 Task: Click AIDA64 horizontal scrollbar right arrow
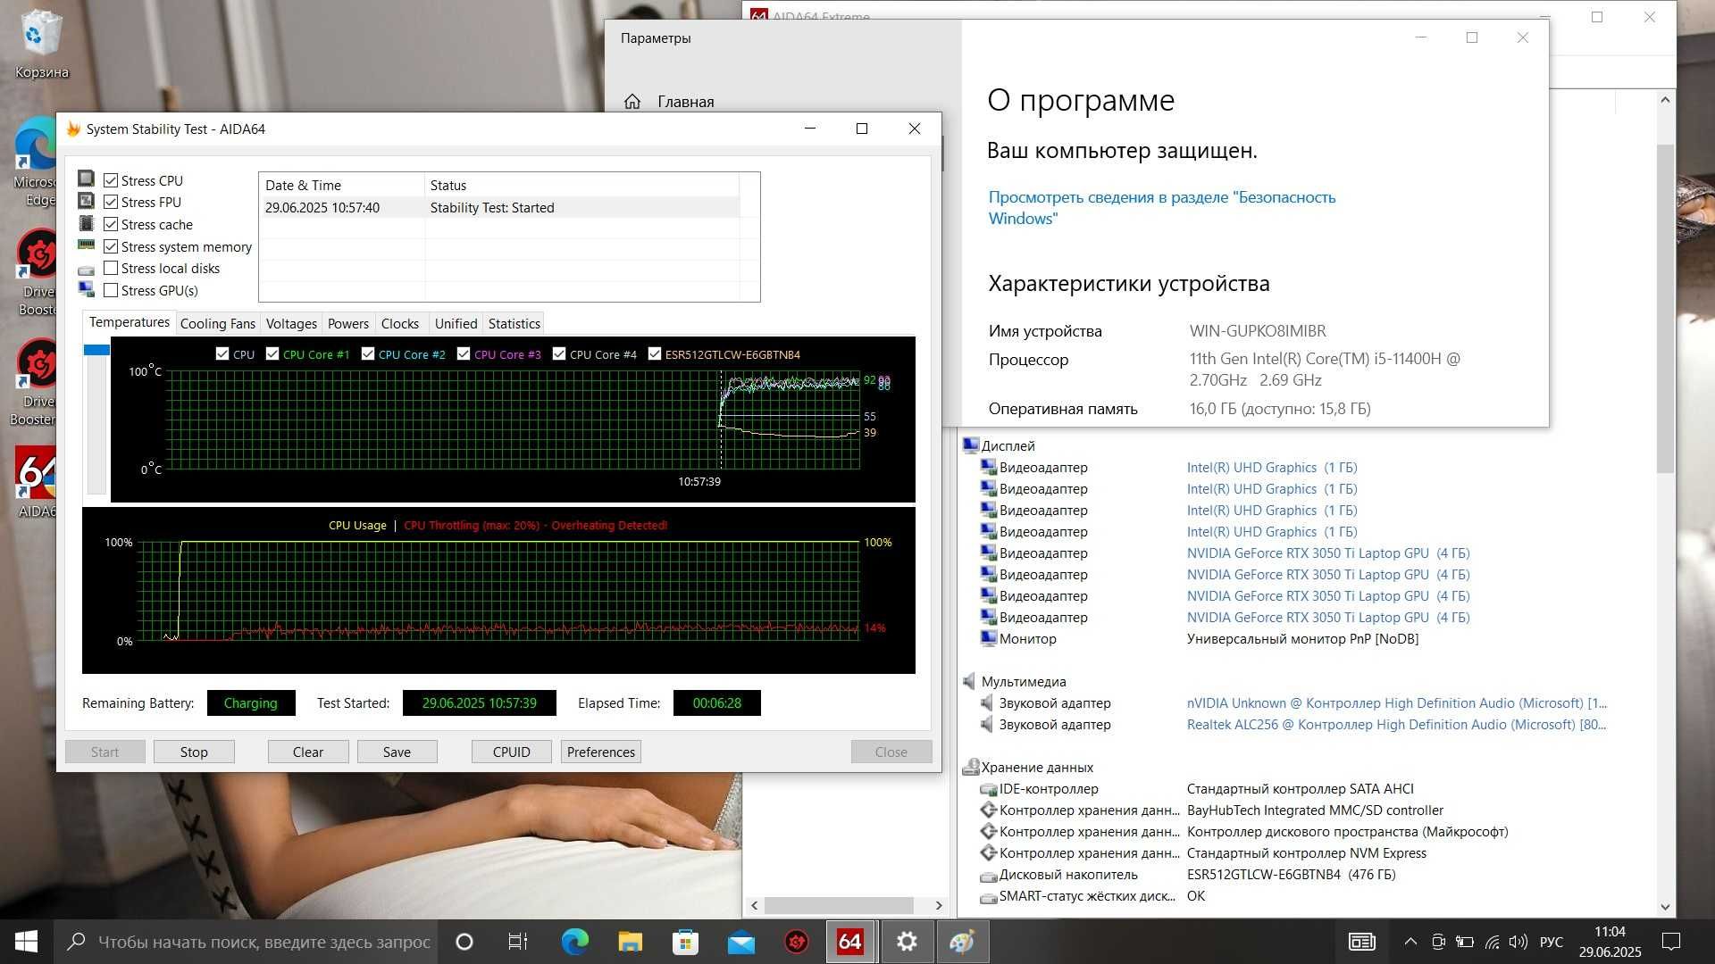click(x=938, y=905)
